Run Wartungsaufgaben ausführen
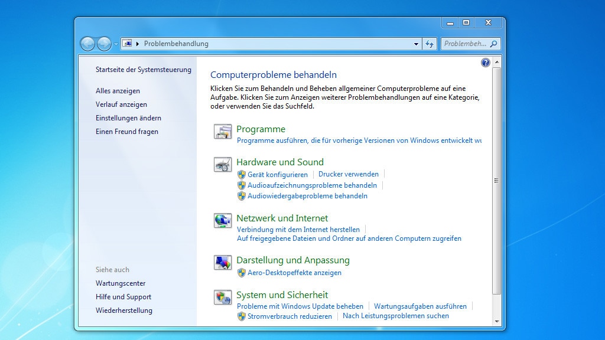The height and width of the screenshot is (340, 605). pos(420,306)
